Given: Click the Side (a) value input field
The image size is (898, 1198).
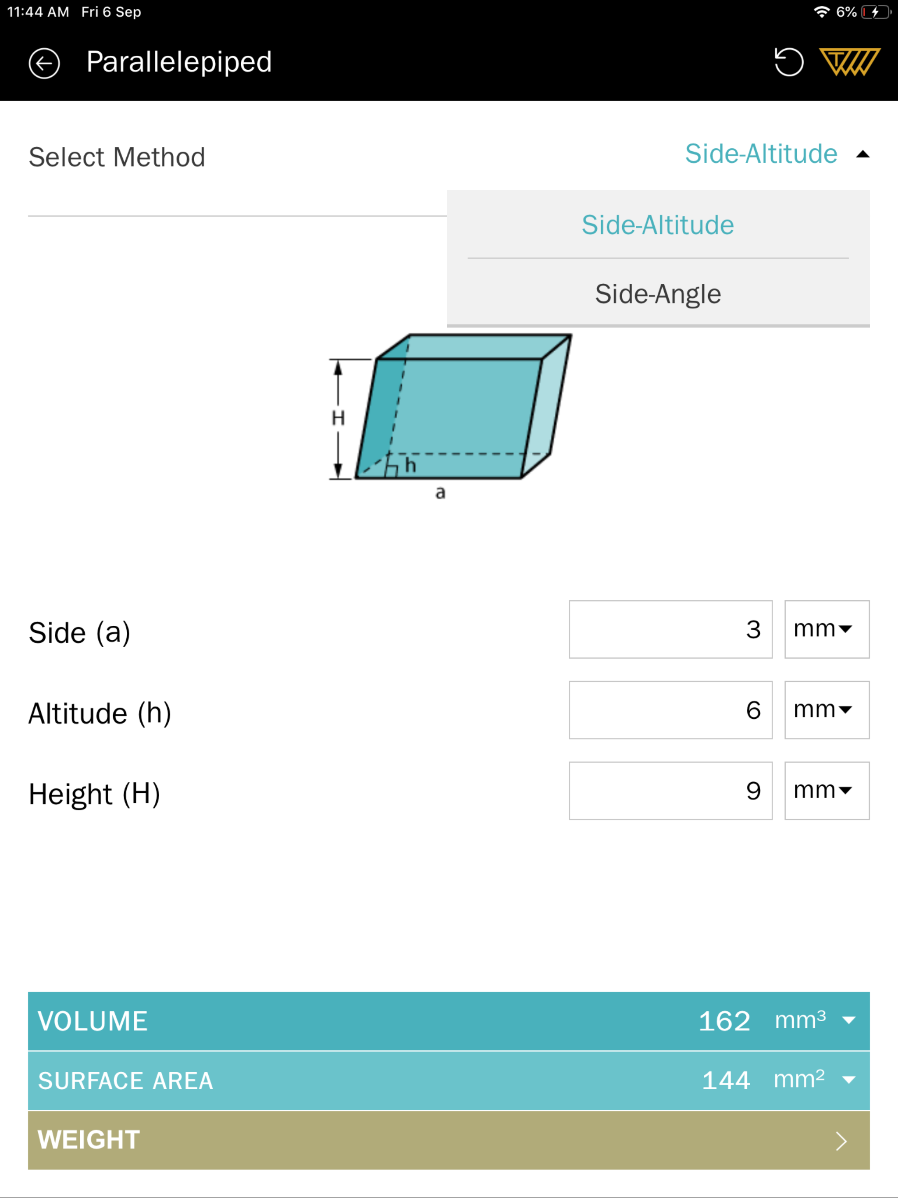Looking at the screenshot, I should pos(670,629).
